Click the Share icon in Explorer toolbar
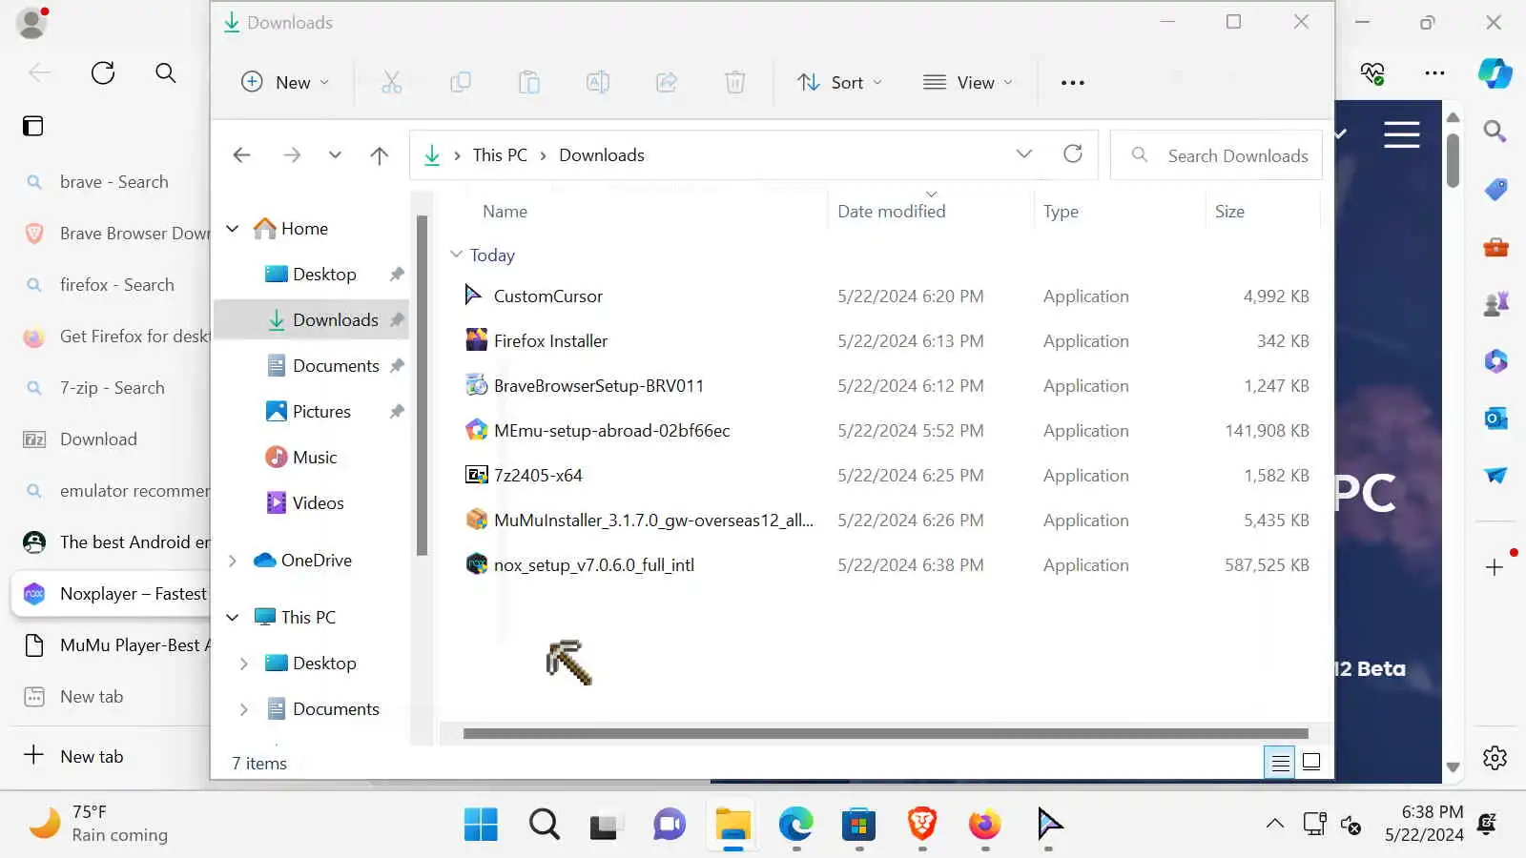1526x858 pixels. (667, 82)
